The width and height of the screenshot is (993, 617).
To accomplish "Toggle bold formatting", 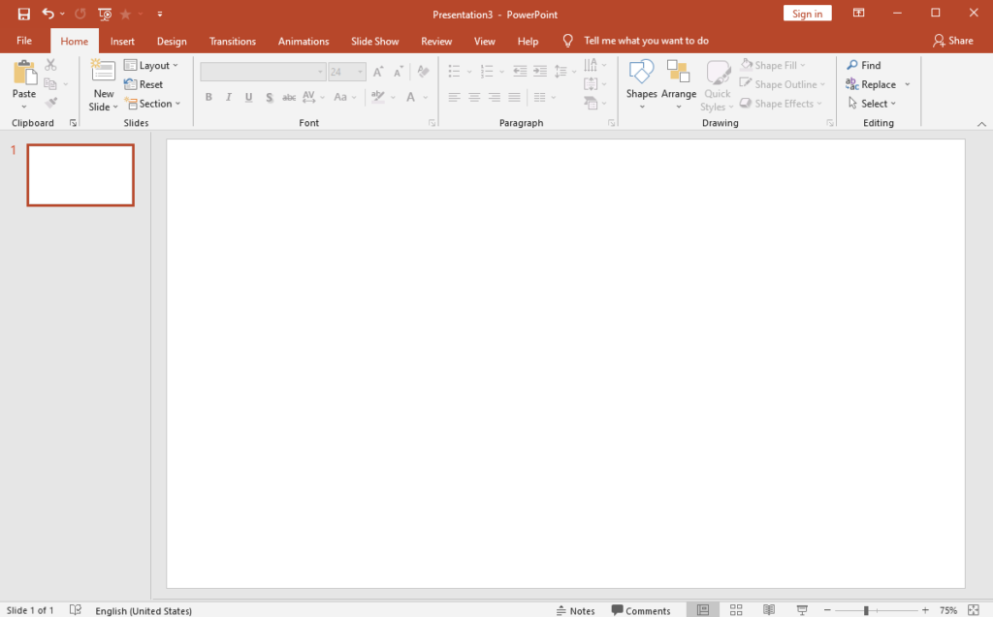I will (208, 97).
